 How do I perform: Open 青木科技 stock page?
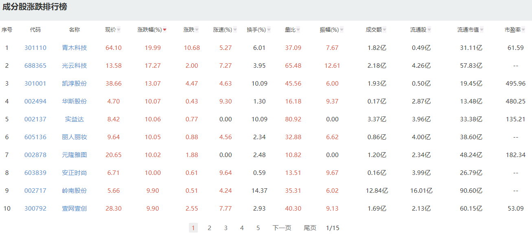point(74,48)
